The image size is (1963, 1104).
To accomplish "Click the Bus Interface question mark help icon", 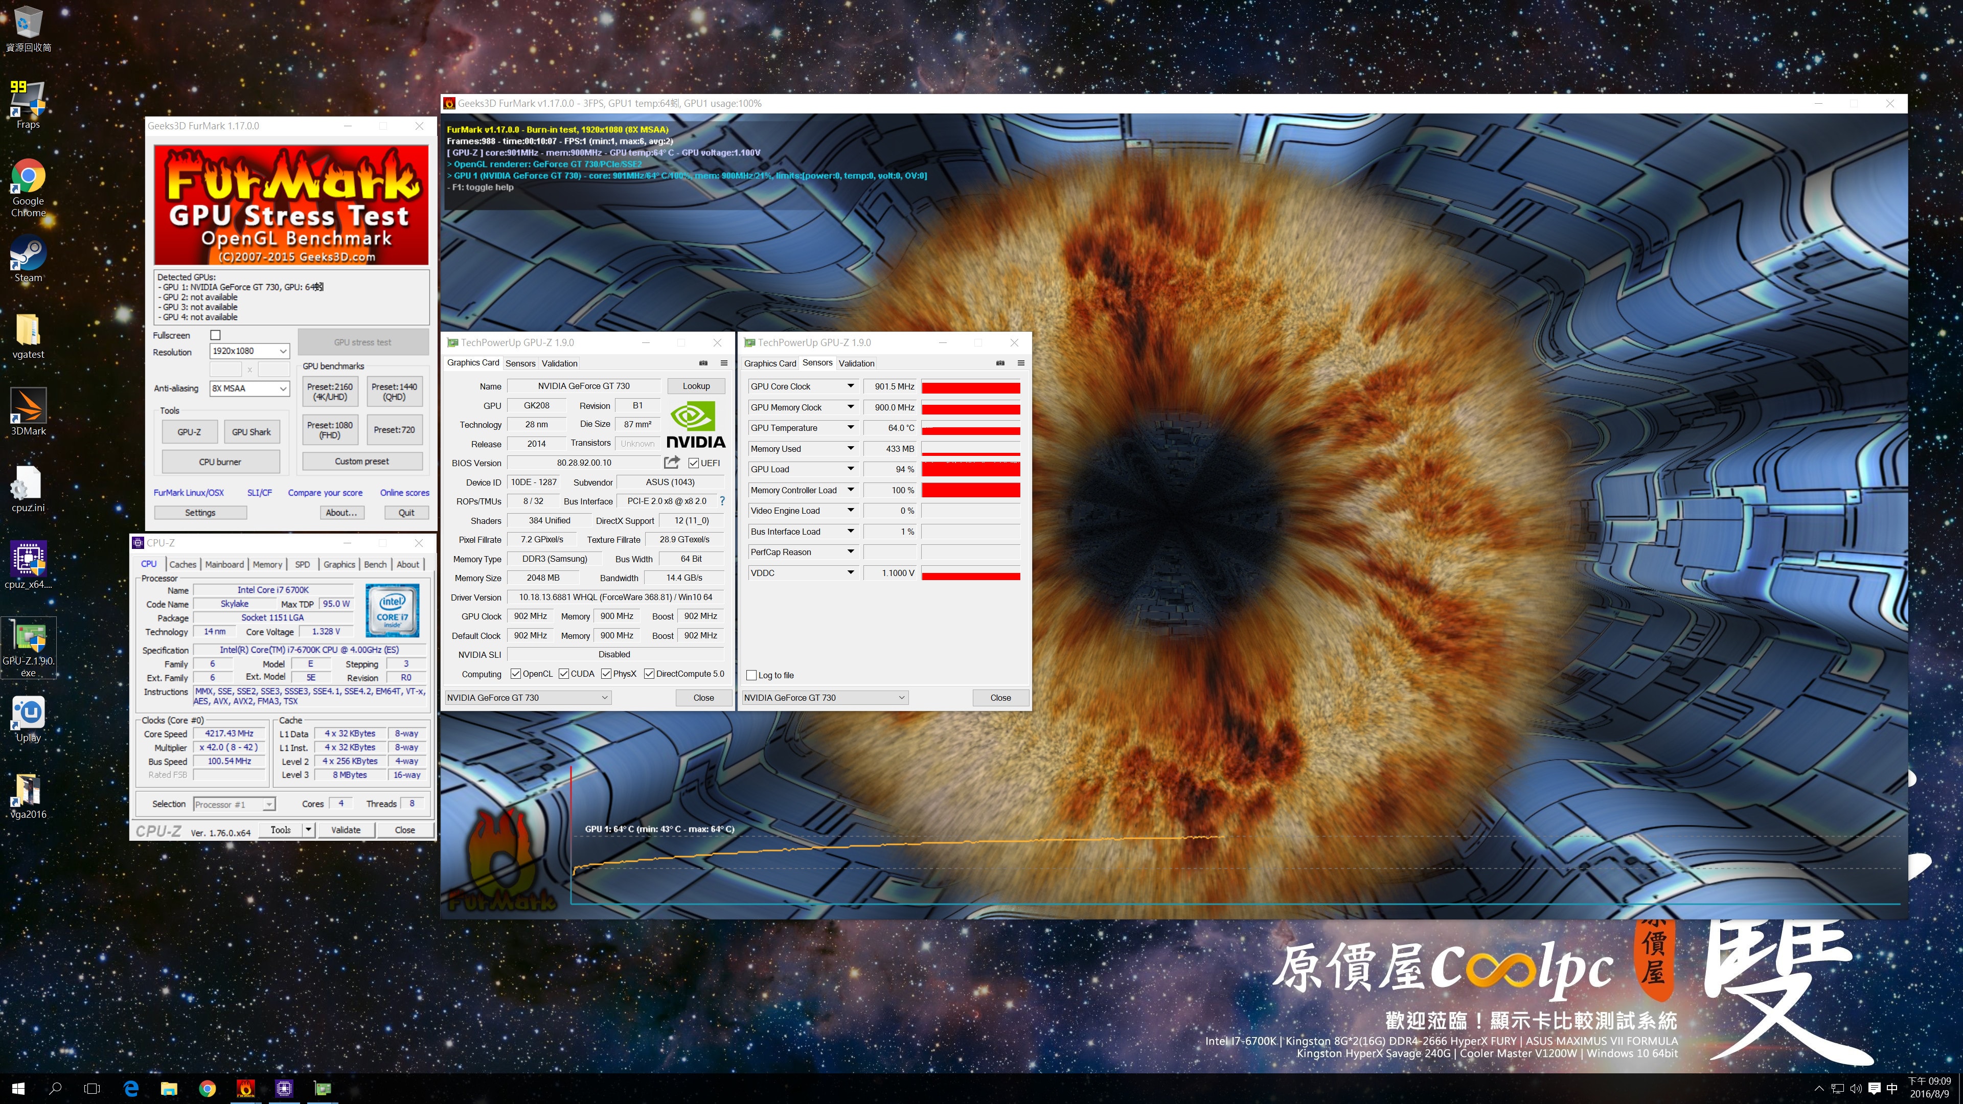I will pyautogui.click(x=722, y=501).
